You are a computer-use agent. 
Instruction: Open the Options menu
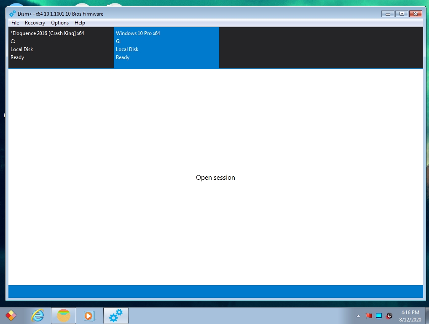tap(60, 23)
